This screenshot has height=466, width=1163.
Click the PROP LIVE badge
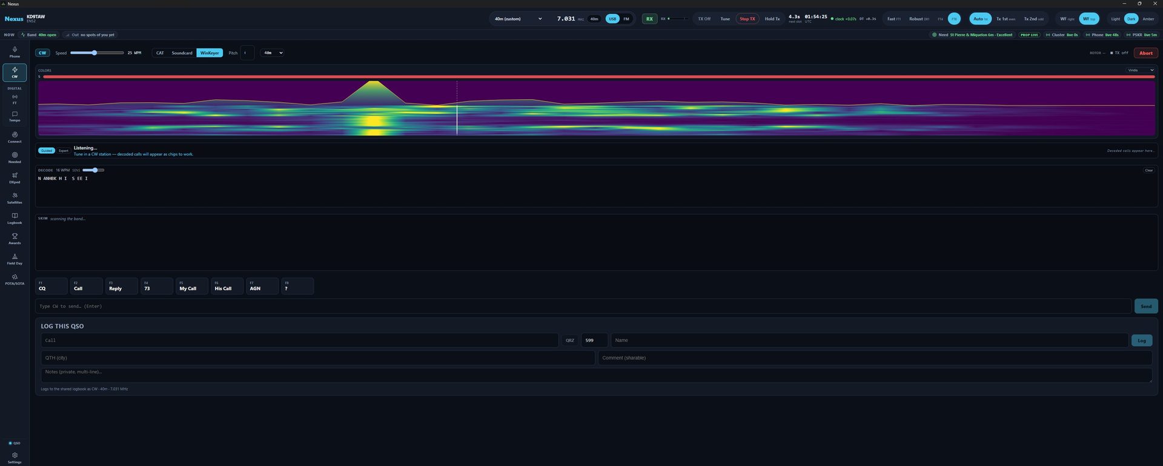point(1029,34)
